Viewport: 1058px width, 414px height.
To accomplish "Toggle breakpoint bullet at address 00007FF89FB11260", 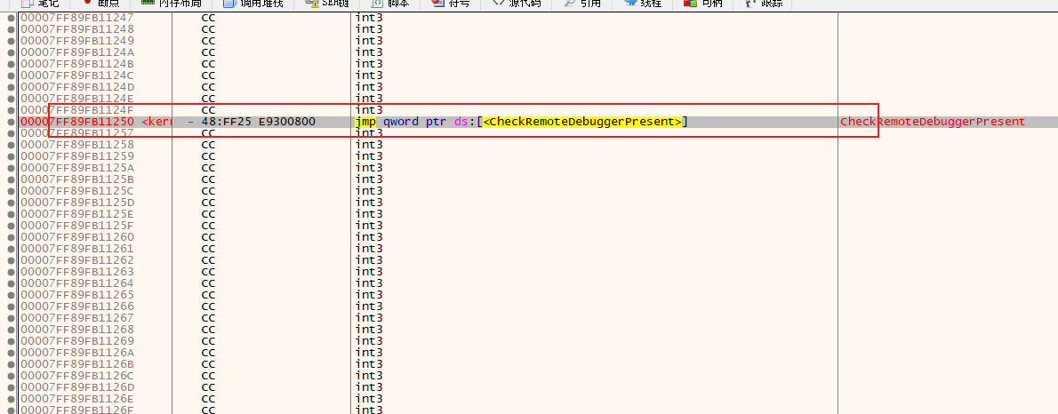I will coord(11,237).
